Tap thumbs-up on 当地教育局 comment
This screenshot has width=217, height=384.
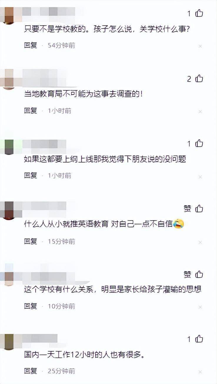(x=199, y=79)
